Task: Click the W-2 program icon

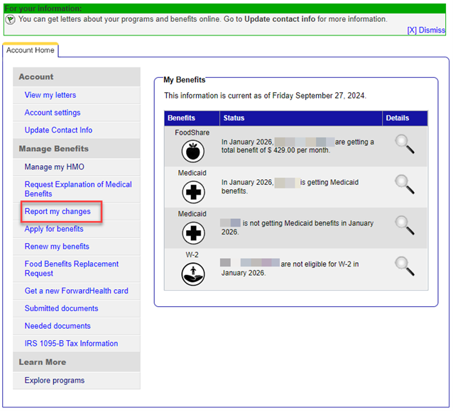Action: 192,274
